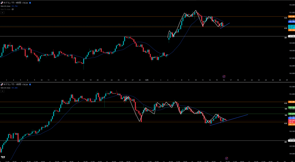295x162 pixels.
Task: Click the purple event icon on the lower chart's time axis
Action: (227, 158)
